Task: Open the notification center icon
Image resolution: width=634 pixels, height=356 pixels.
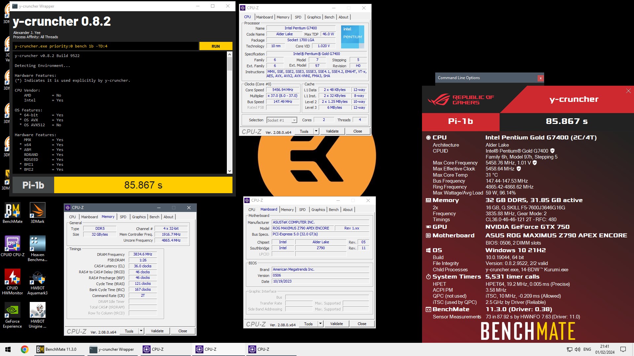Action: tap(623, 349)
